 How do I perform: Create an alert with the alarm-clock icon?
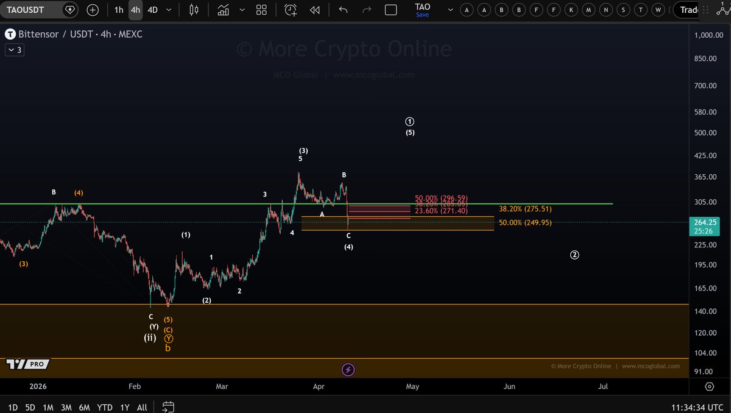pyautogui.click(x=291, y=10)
